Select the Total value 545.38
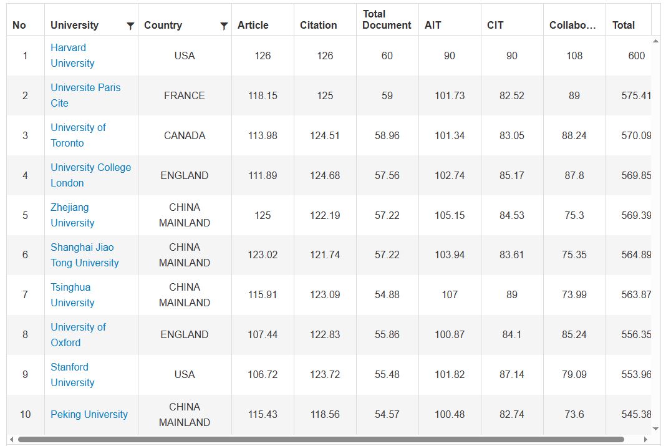This screenshot has height=446, width=671. [636, 414]
